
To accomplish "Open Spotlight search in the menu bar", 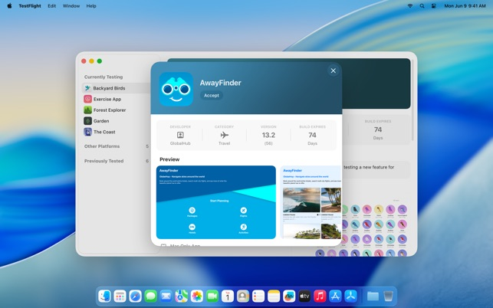I will click(422, 5).
